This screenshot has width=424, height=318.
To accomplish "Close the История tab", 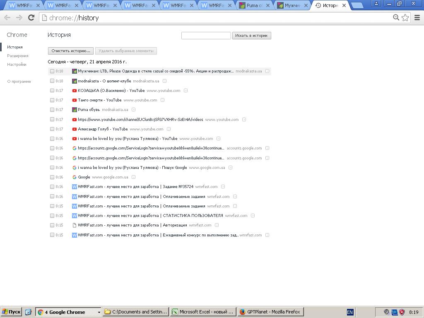I will click(x=344, y=5).
